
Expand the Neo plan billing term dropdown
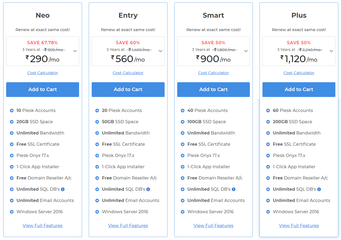[x=75, y=51]
